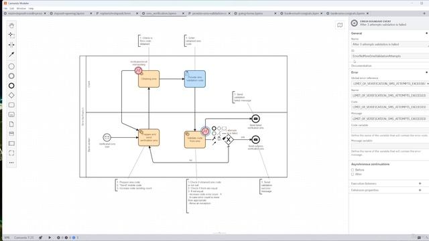The image size is (429, 241).
Task: Activate the create/remove space tool
Action: 11,45
